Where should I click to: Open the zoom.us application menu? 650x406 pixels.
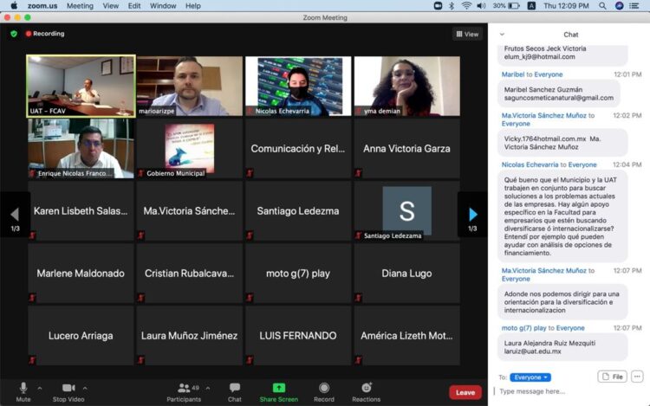click(42, 6)
